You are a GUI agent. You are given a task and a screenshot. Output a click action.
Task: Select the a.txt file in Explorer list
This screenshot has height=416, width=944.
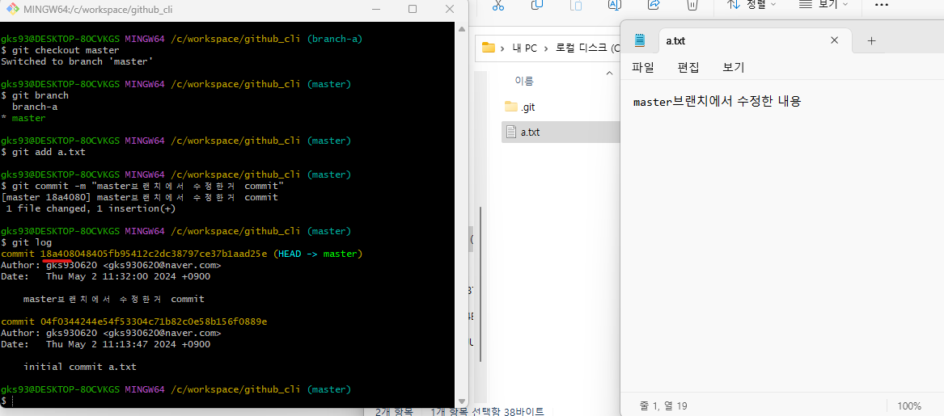pyautogui.click(x=559, y=132)
